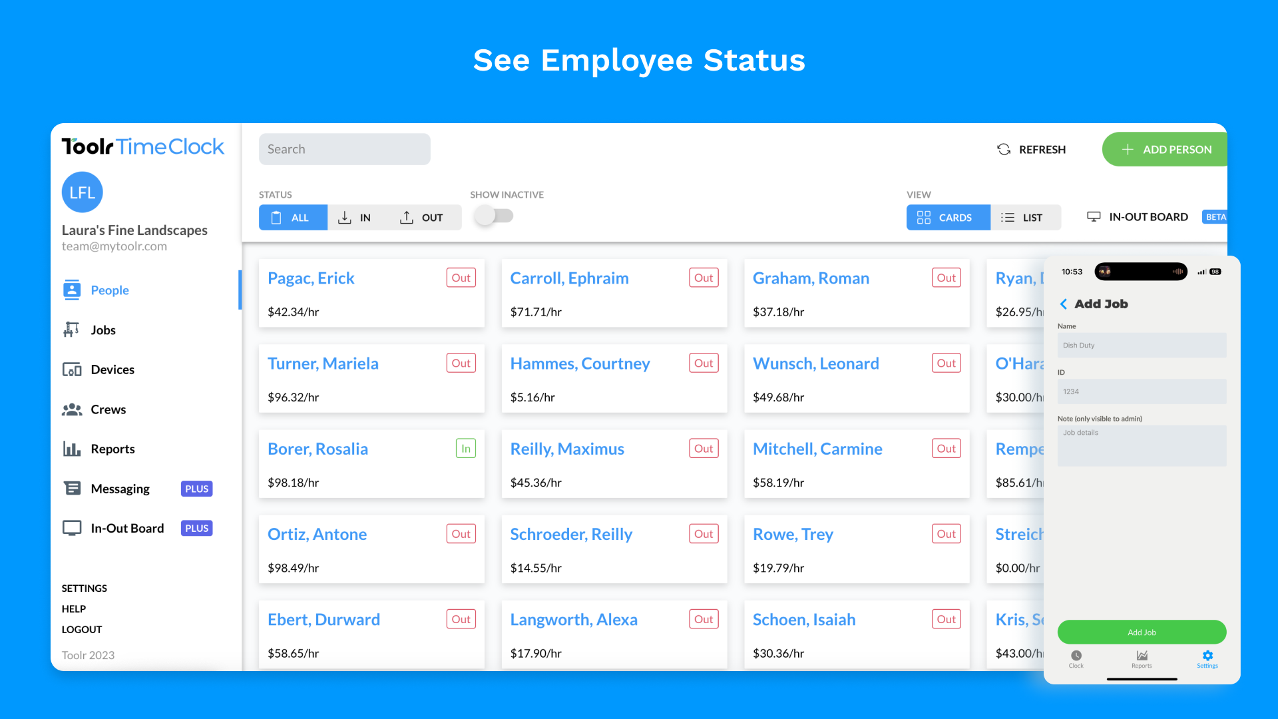Filter status by OUT

pos(422,218)
